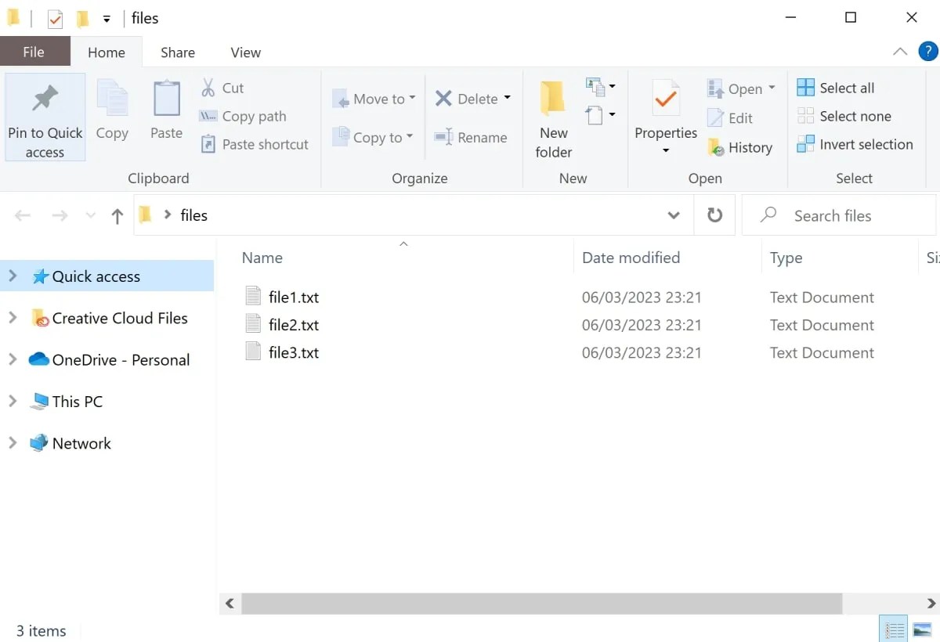Expand the This PC tree entry
This screenshot has width=940, height=642.
pyautogui.click(x=13, y=401)
